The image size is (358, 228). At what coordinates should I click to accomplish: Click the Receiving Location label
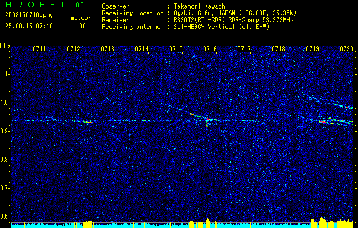click(133, 13)
